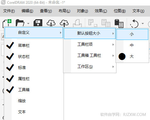Open the 对象(J) menu
This screenshot has height=120, width=150.
pyautogui.click(x=83, y=11)
